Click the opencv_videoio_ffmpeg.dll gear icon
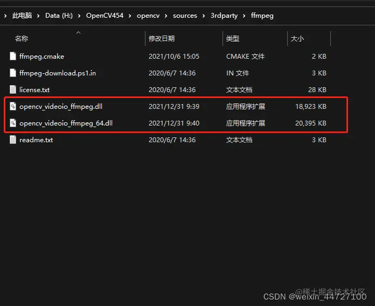This screenshot has height=306, width=375. pyautogui.click(x=13, y=106)
